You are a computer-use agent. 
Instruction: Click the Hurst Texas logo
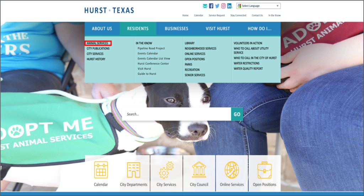[x=109, y=10]
